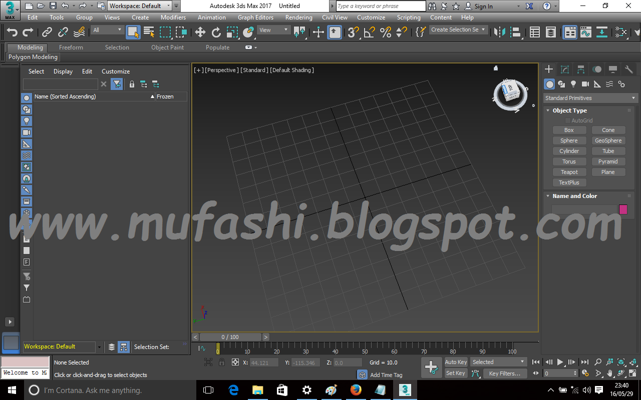This screenshot has width=641, height=400.
Task: Open the Motion command panel
Action: click(x=597, y=69)
